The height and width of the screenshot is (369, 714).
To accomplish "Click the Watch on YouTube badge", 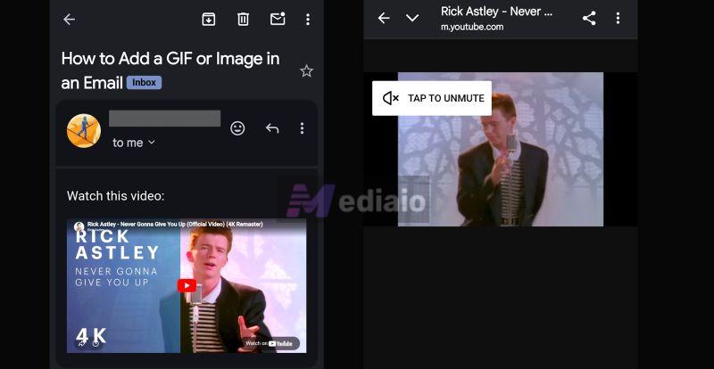I will [270, 343].
